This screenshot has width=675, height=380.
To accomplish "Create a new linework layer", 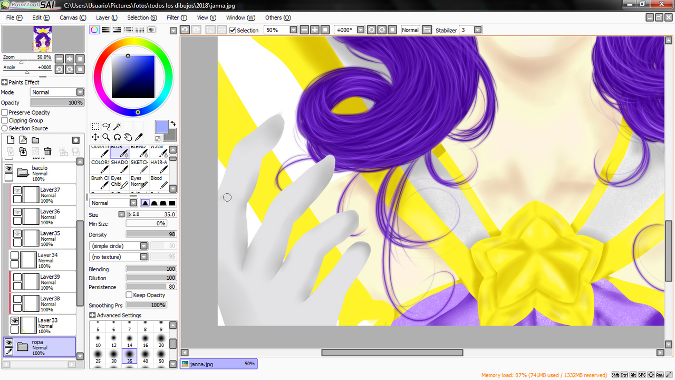I will tap(23, 140).
